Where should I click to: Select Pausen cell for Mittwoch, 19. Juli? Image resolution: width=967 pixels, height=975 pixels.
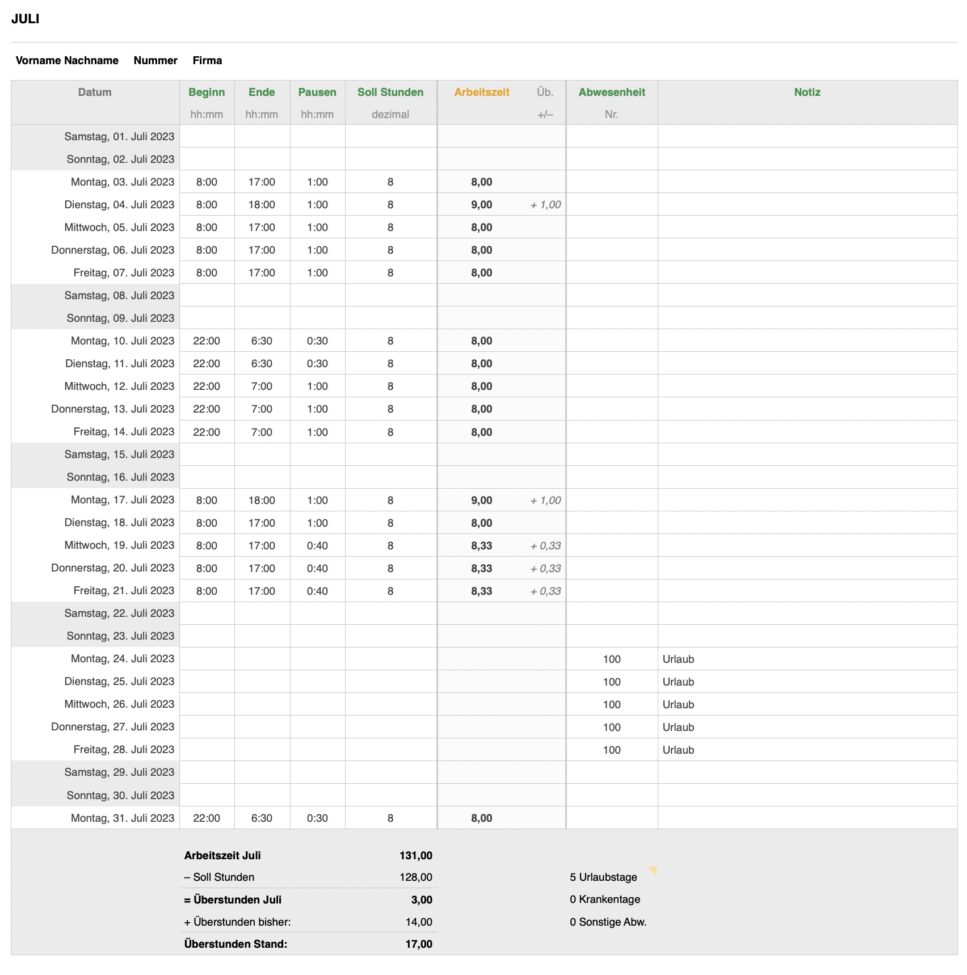point(317,545)
